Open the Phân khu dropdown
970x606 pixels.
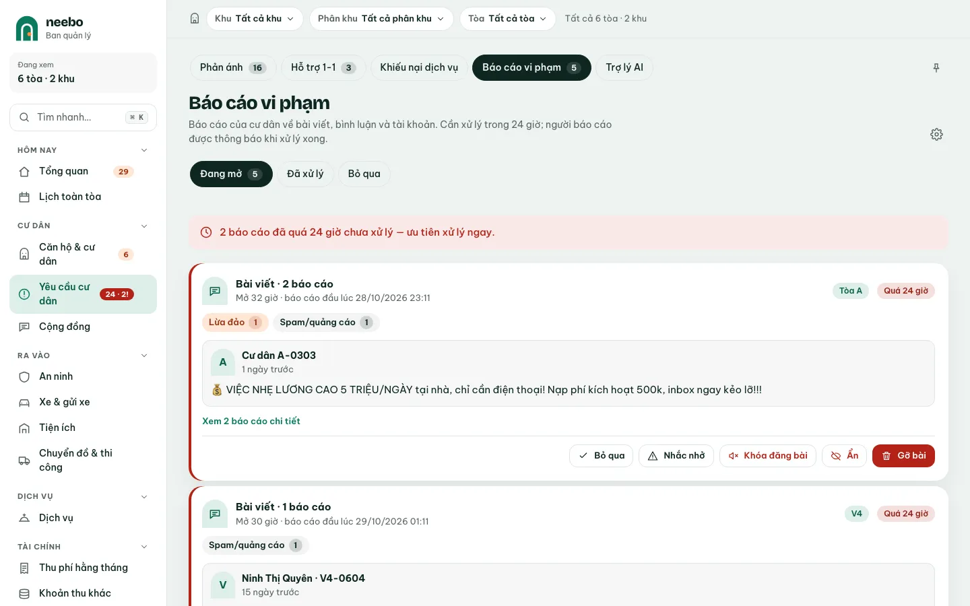click(x=381, y=19)
